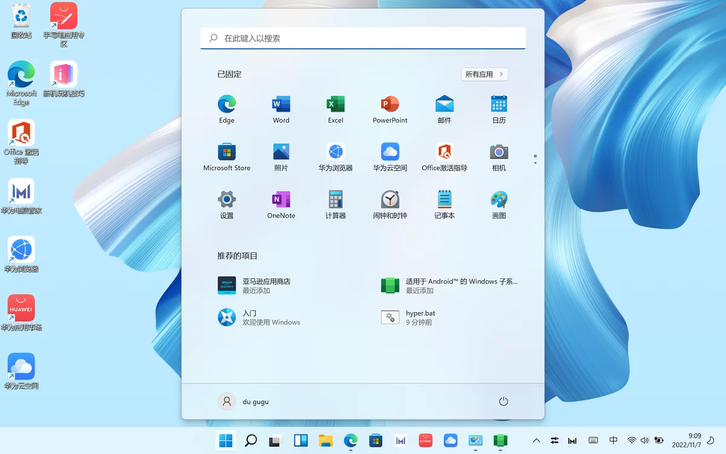Launch OneNote from the pinned apps
Image resolution: width=726 pixels, height=454 pixels.
(x=281, y=205)
